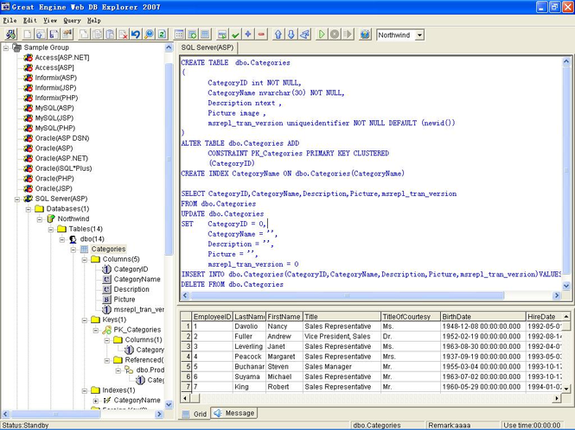Open the Query menu

coord(72,21)
